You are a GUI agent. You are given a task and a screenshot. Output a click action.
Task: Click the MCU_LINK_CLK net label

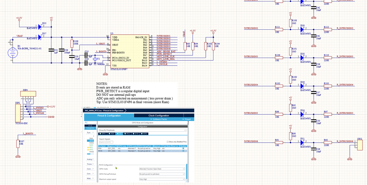[x=165, y=57]
